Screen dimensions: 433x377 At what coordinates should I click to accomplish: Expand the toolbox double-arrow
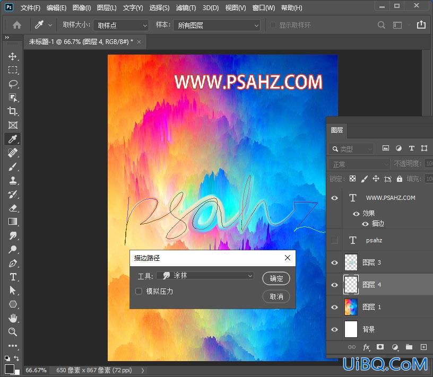coord(7,37)
